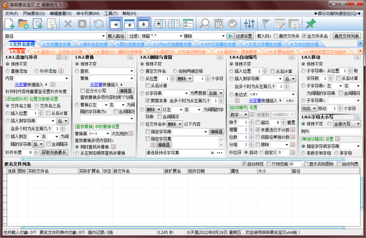Click the sliders settings icon in toolbar
Image resolution: width=366 pixels, height=238 pixels.
[249, 24]
